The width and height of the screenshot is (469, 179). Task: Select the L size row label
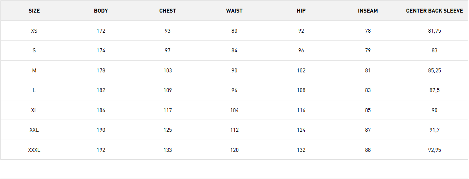34,90
